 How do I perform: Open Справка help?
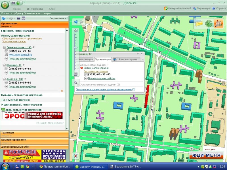coord(219,8)
